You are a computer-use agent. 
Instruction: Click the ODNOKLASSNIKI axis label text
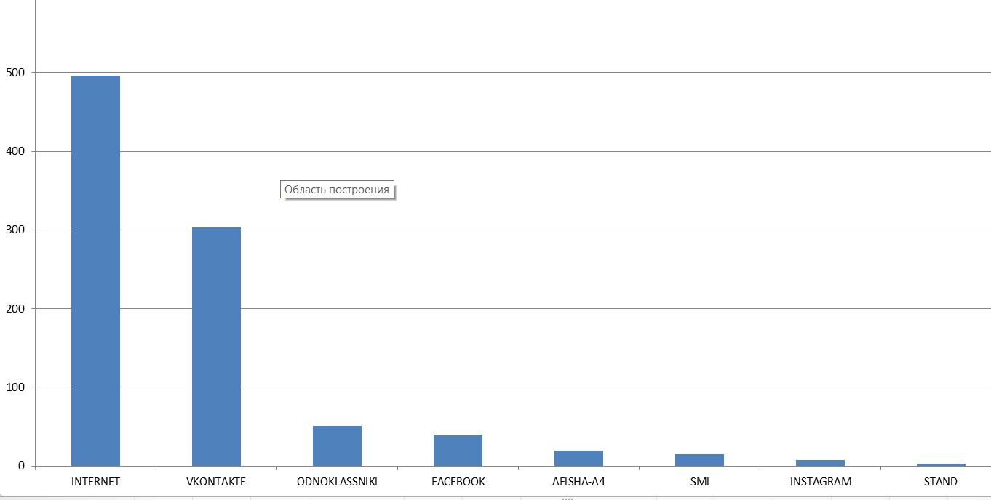[337, 482]
